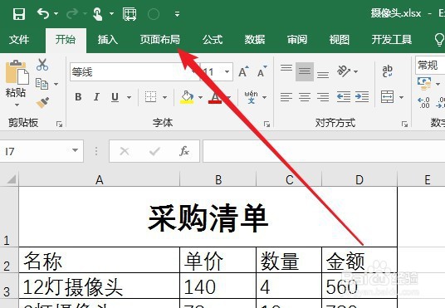Customize the Quick Access Toolbar dropdown
This screenshot has height=308, width=445.
pyautogui.click(x=177, y=14)
